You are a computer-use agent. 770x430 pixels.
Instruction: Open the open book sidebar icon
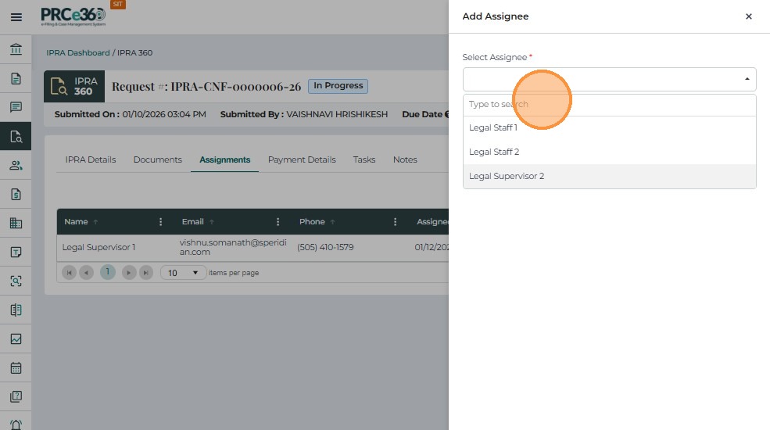coord(16,310)
